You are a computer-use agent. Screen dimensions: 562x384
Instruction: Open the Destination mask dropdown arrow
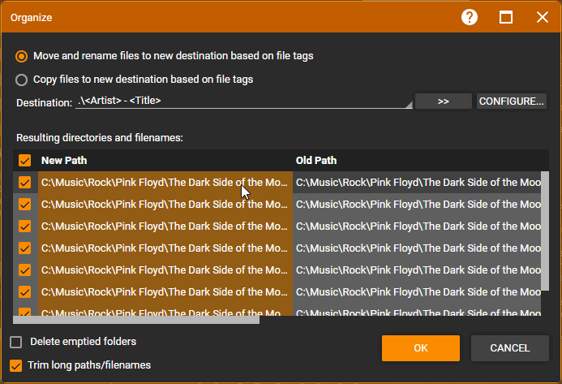408,103
